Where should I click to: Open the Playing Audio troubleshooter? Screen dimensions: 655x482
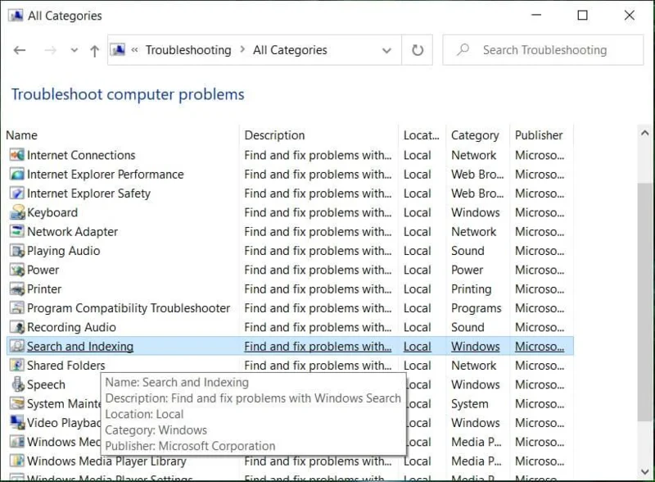(x=64, y=251)
